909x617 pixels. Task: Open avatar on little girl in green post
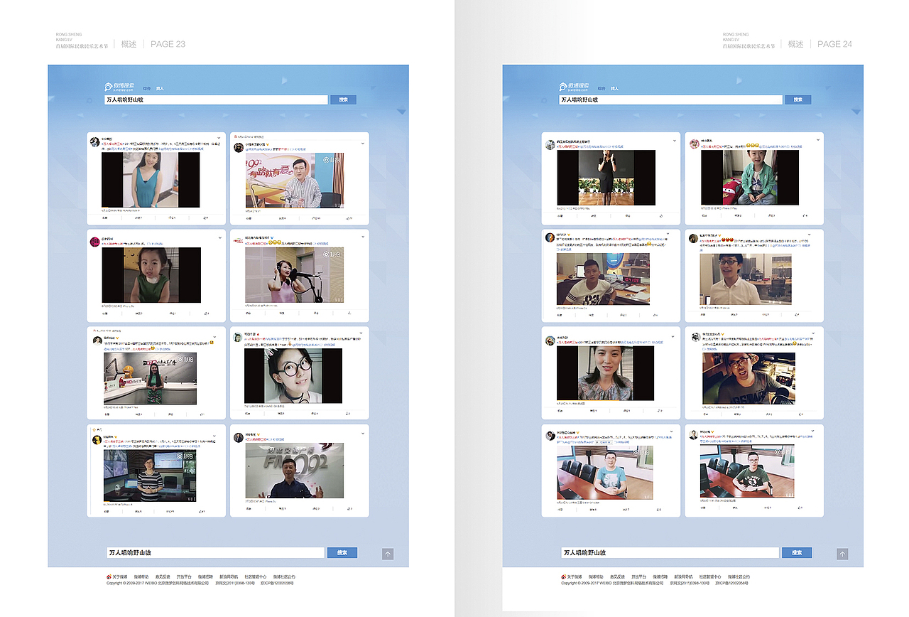(94, 241)
